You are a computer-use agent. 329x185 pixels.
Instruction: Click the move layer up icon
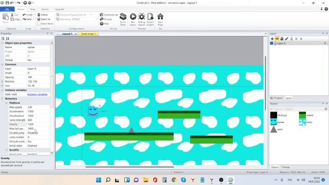pyautogui.click(x=296, y=39)
